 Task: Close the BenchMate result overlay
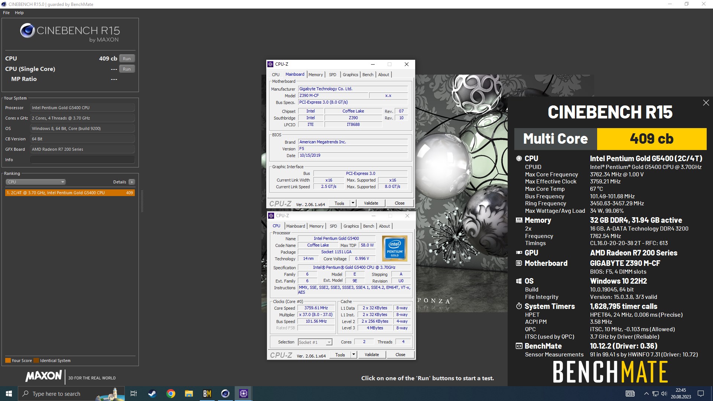click(706, 103)
